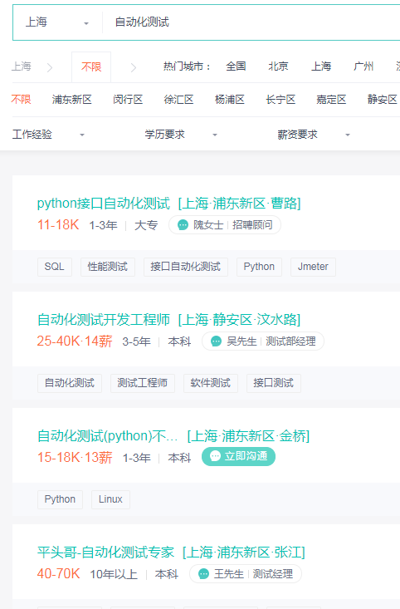Click right chevron arrow after 上海 breadcrumb

[50, 67]
